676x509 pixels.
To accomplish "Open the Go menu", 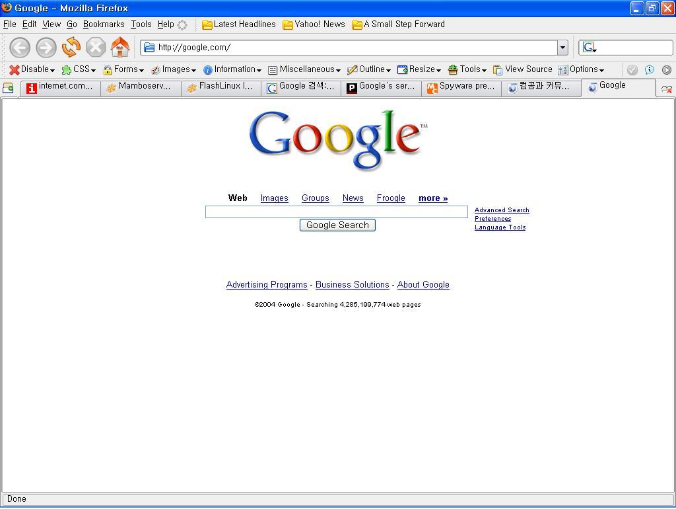I will click(71, 24).
